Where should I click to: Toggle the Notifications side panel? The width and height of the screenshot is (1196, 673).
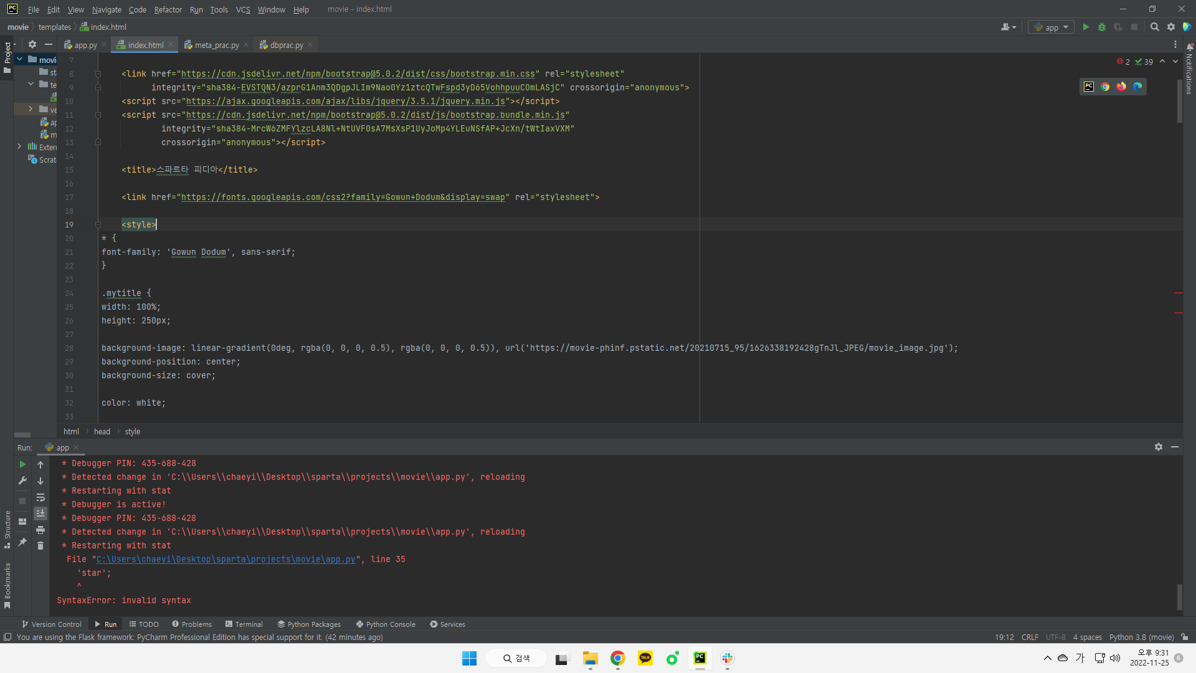(1189, 69)
